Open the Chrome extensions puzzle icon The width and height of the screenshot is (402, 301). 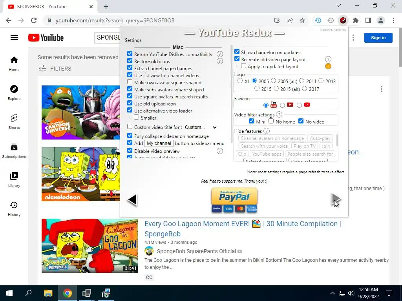(x=356, y=20)
